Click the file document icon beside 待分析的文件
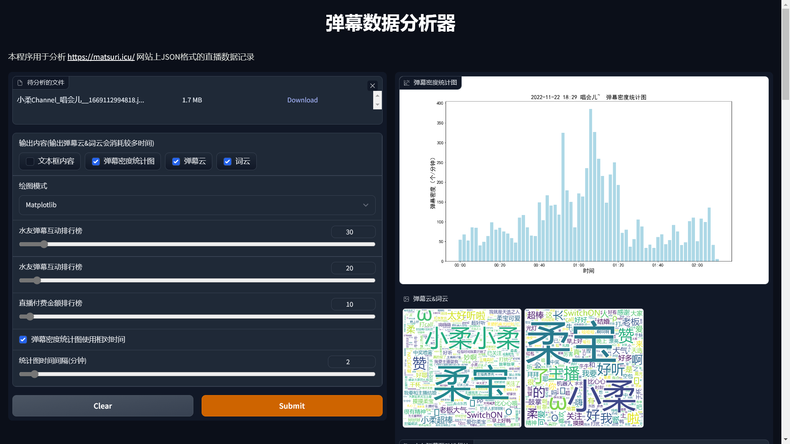The height and width of the screenshot is (444, 790). tap(20, 83)
